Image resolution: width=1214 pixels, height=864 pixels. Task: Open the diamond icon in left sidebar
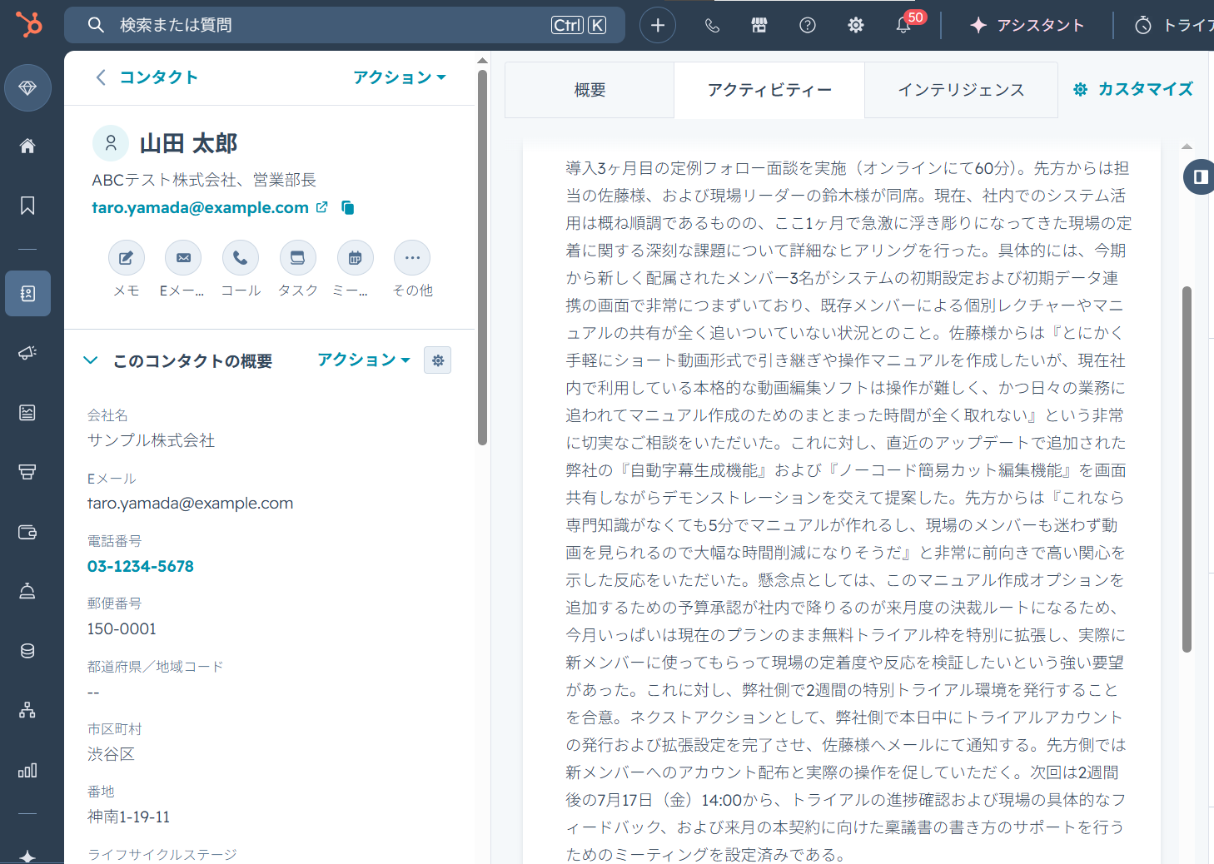(x=27, y=87)
